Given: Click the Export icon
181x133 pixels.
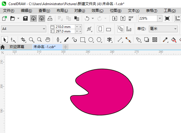Looking at the screenshot, I should coord(123,18).
